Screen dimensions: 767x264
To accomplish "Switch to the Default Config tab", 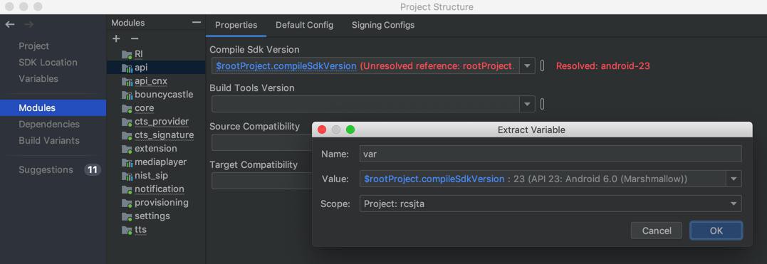I will pos(304,25).
